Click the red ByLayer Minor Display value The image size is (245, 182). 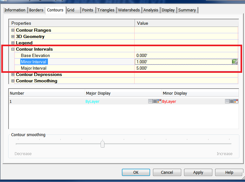(169, 101)
